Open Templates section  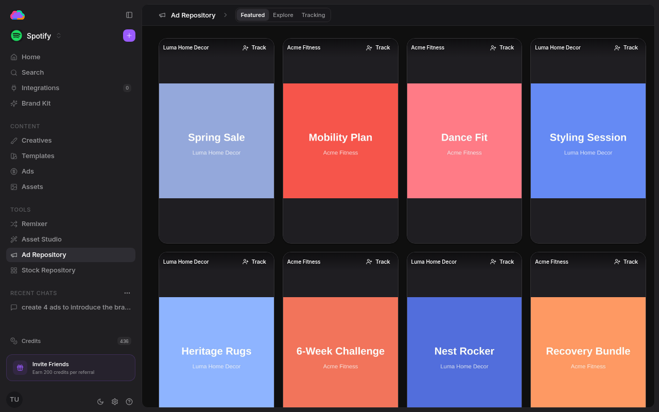[71, 156]
